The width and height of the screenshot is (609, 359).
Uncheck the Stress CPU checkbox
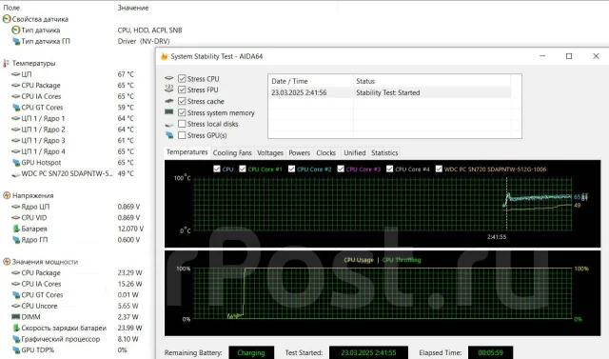tap(182, 78)
